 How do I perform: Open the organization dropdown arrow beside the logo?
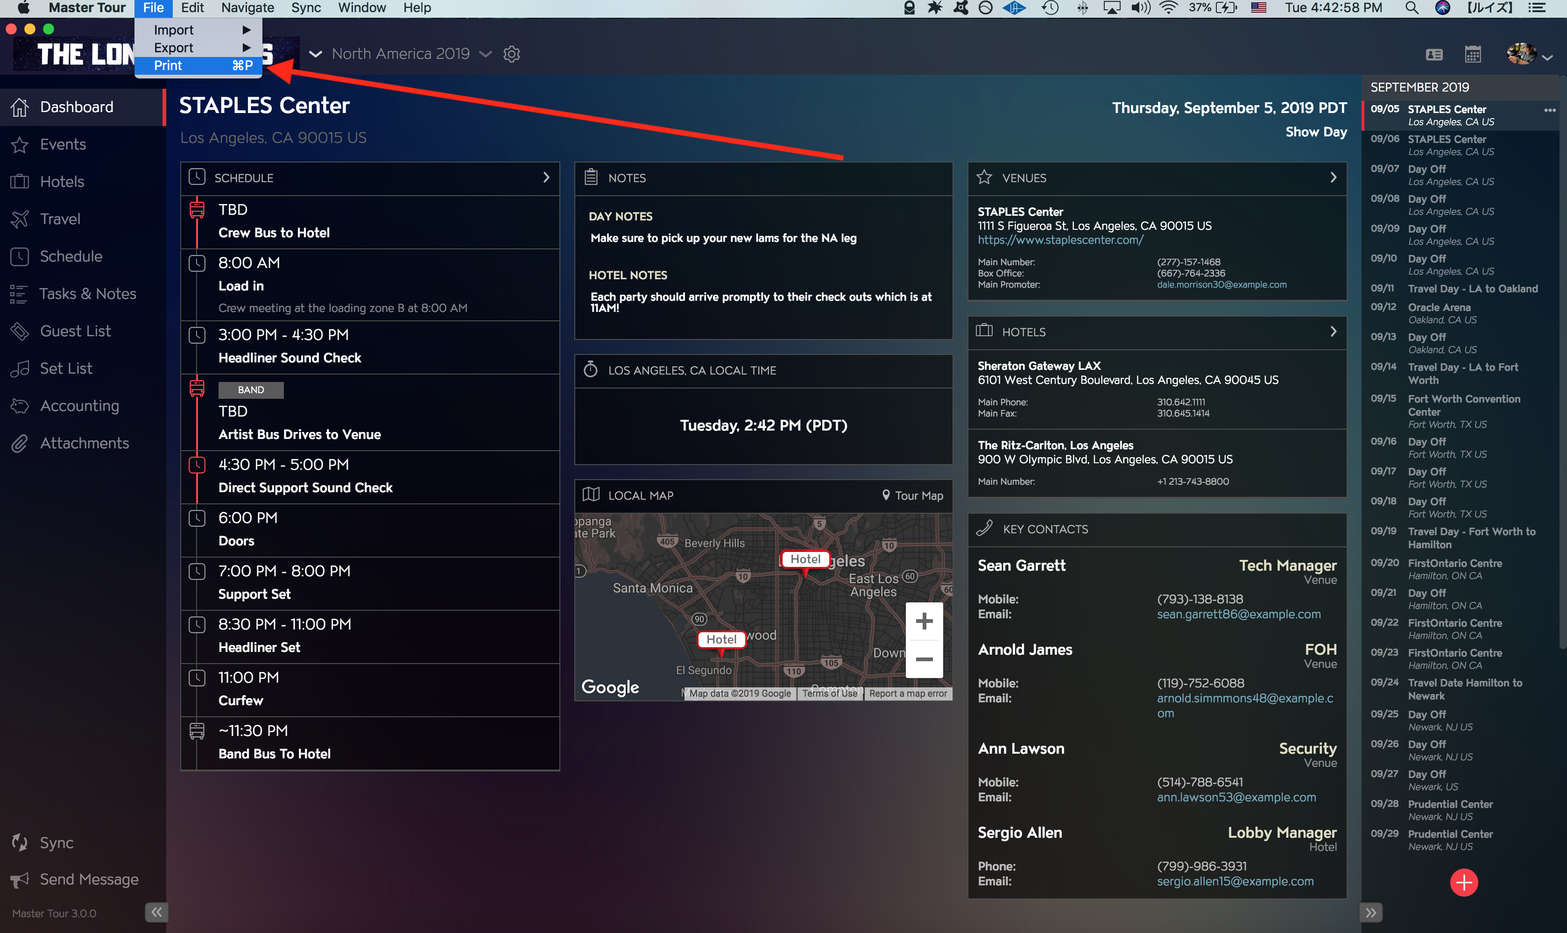pyautogui.click(x=316, y=54)
